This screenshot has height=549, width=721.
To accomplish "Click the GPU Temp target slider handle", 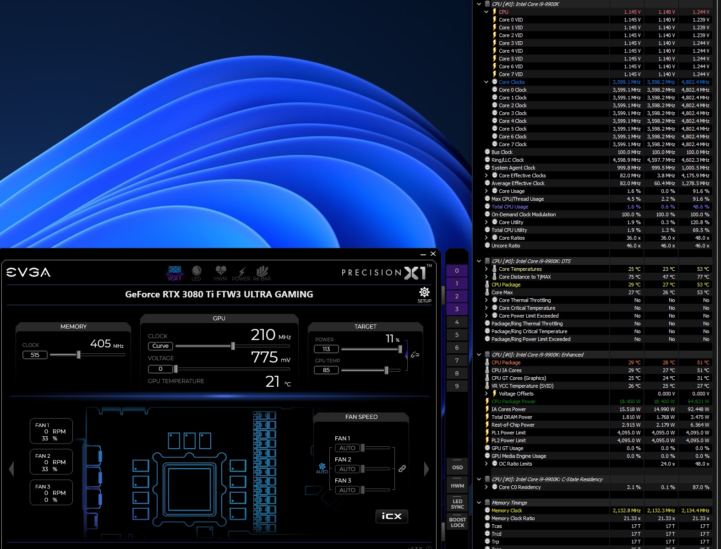I will 386,370.
